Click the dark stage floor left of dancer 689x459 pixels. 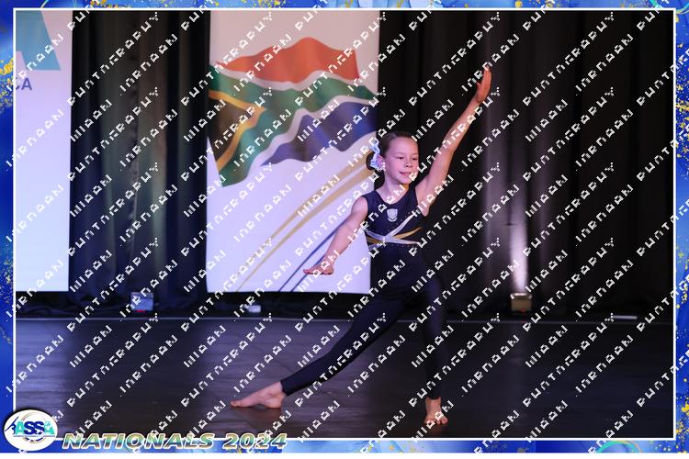(119, 367)
